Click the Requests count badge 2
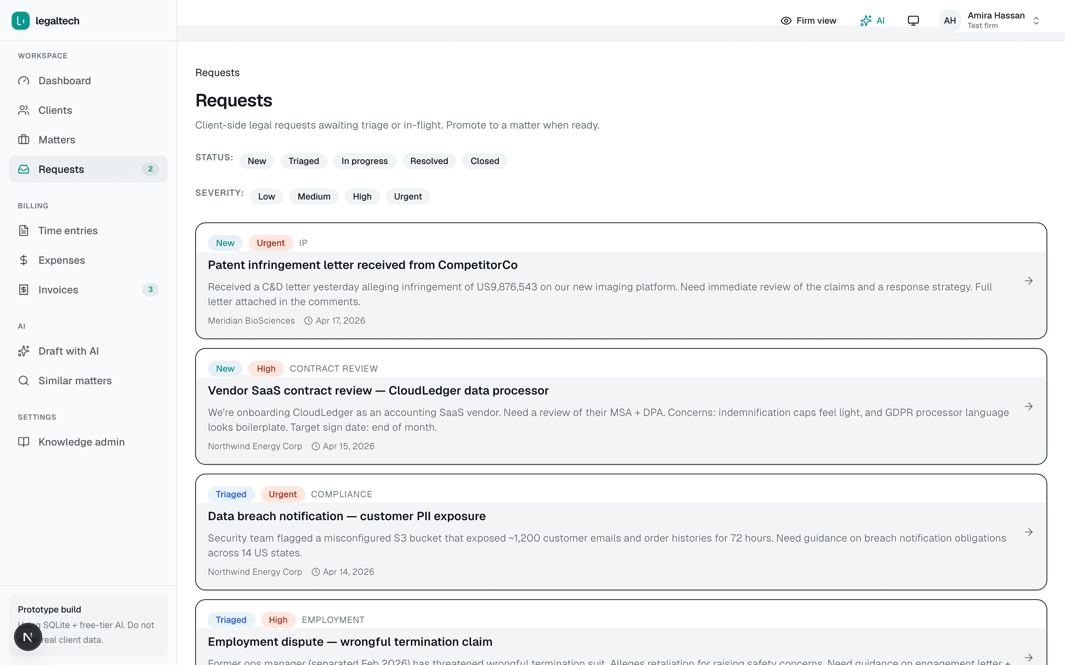 coord(151,169)
